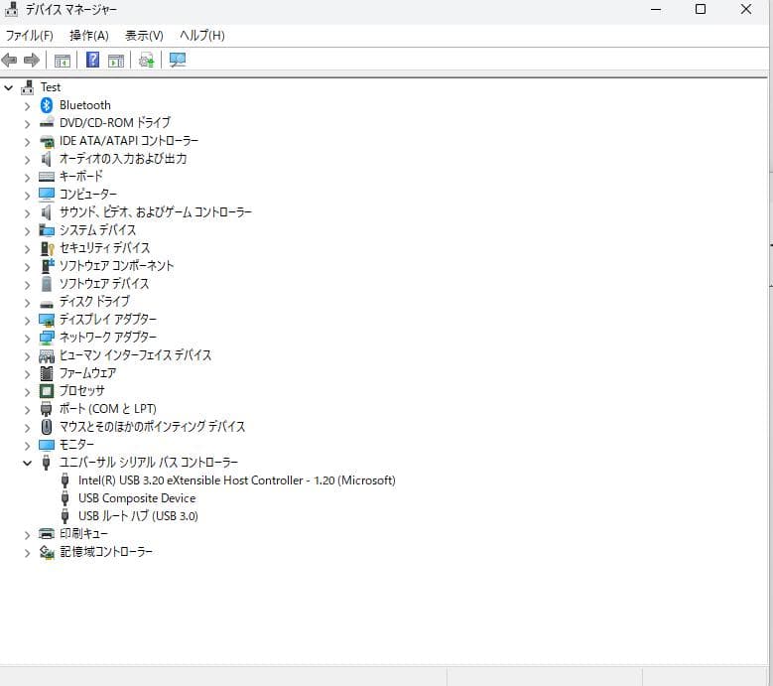This screenshot has width=773, height=686.
Task: Click the DVD/CD-ROM ドライブ drive icon
Action: coord(47,123)
